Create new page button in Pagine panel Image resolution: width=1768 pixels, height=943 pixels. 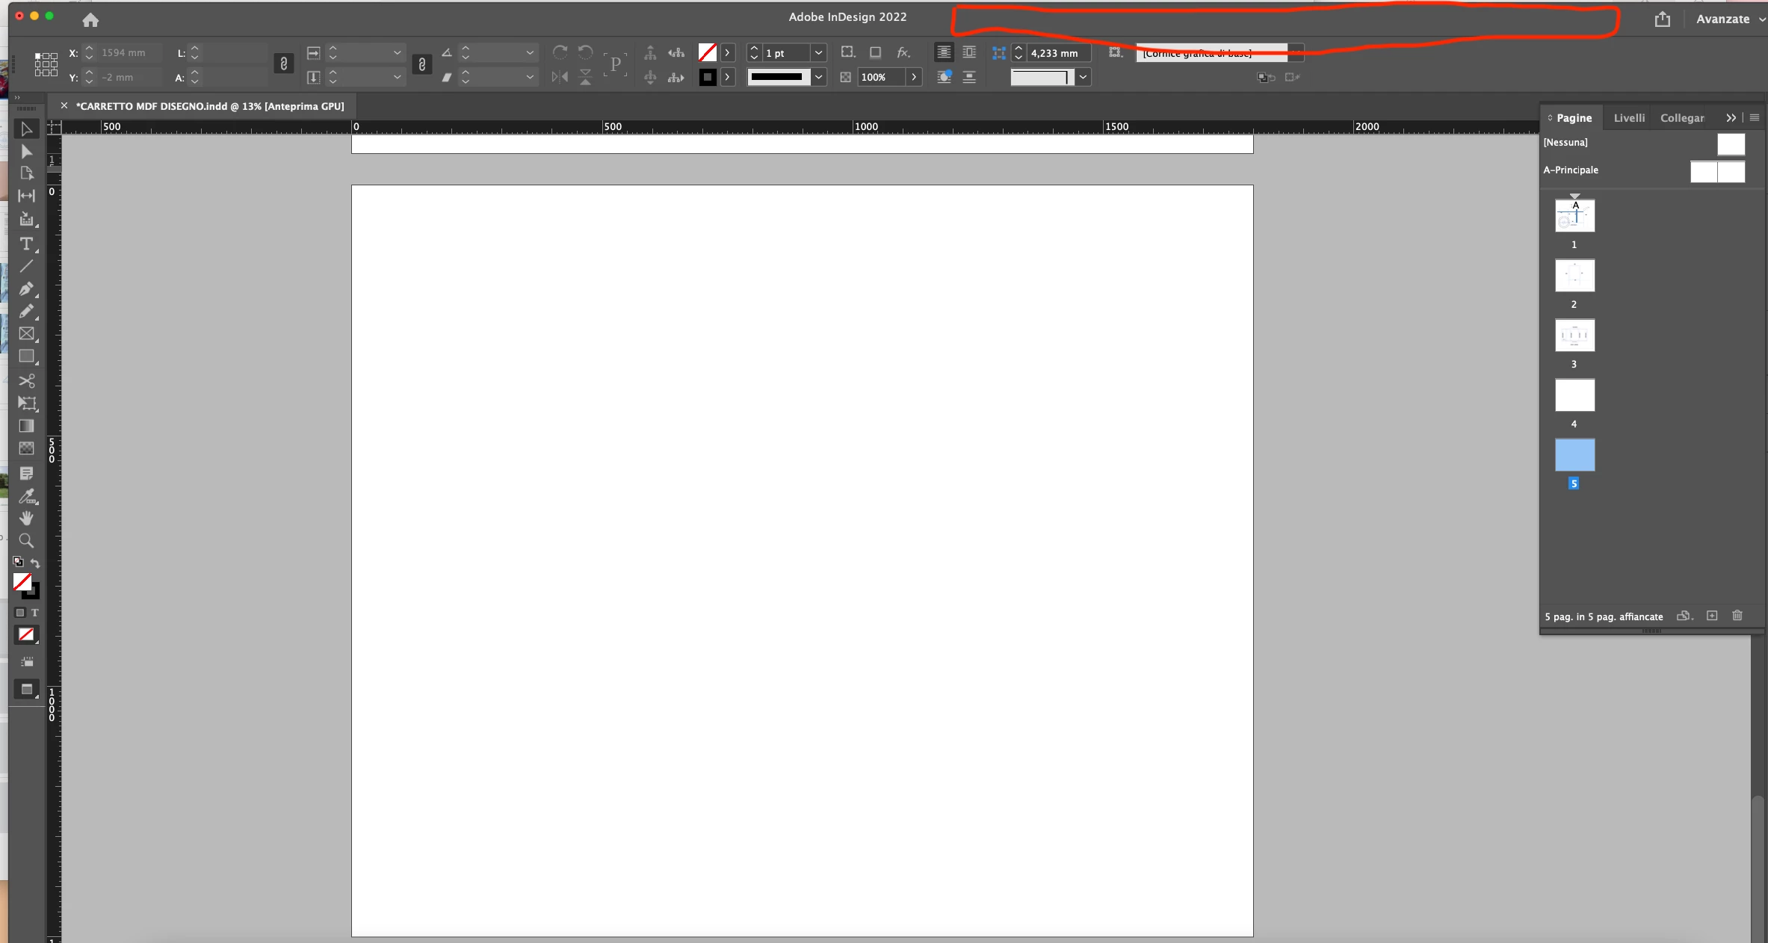1712,616
